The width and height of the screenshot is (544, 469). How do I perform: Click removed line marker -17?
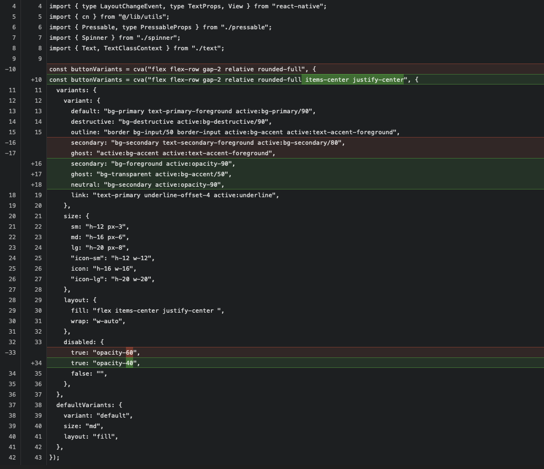point(10,153)
